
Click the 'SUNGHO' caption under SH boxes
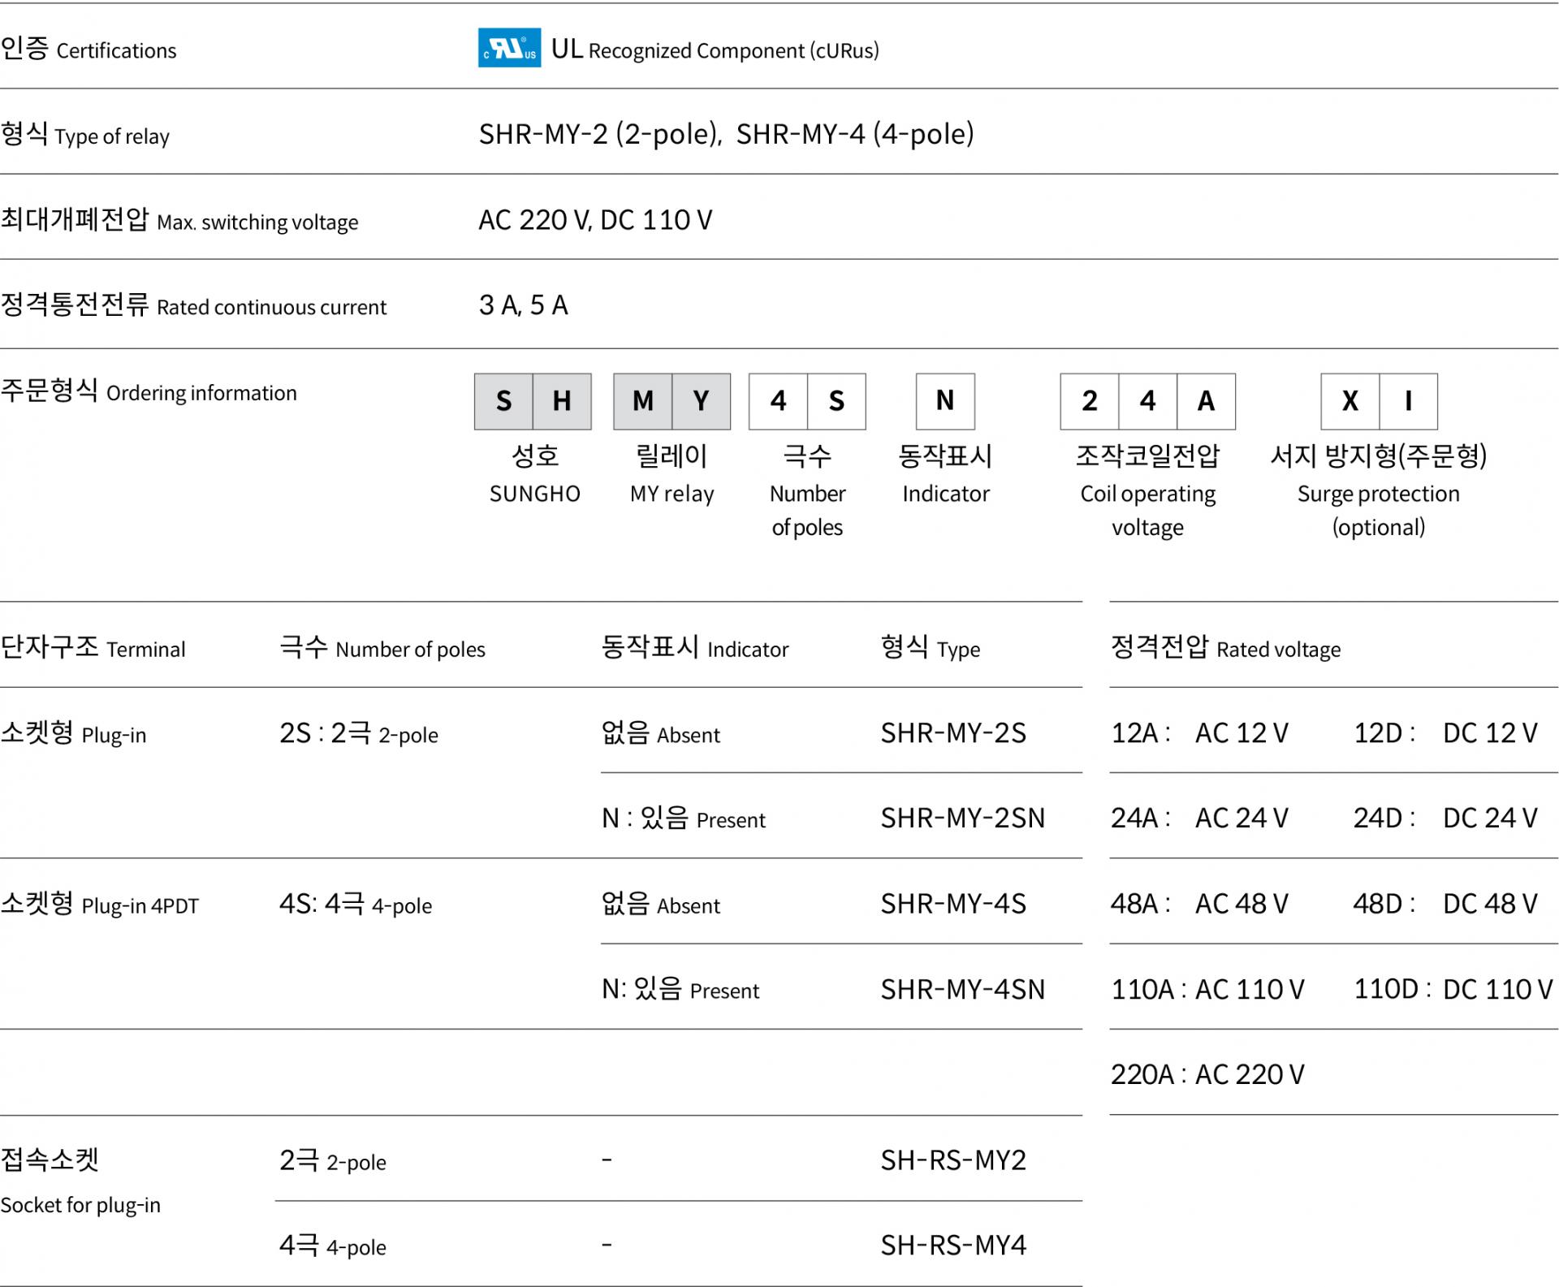[x=535, y=494]
